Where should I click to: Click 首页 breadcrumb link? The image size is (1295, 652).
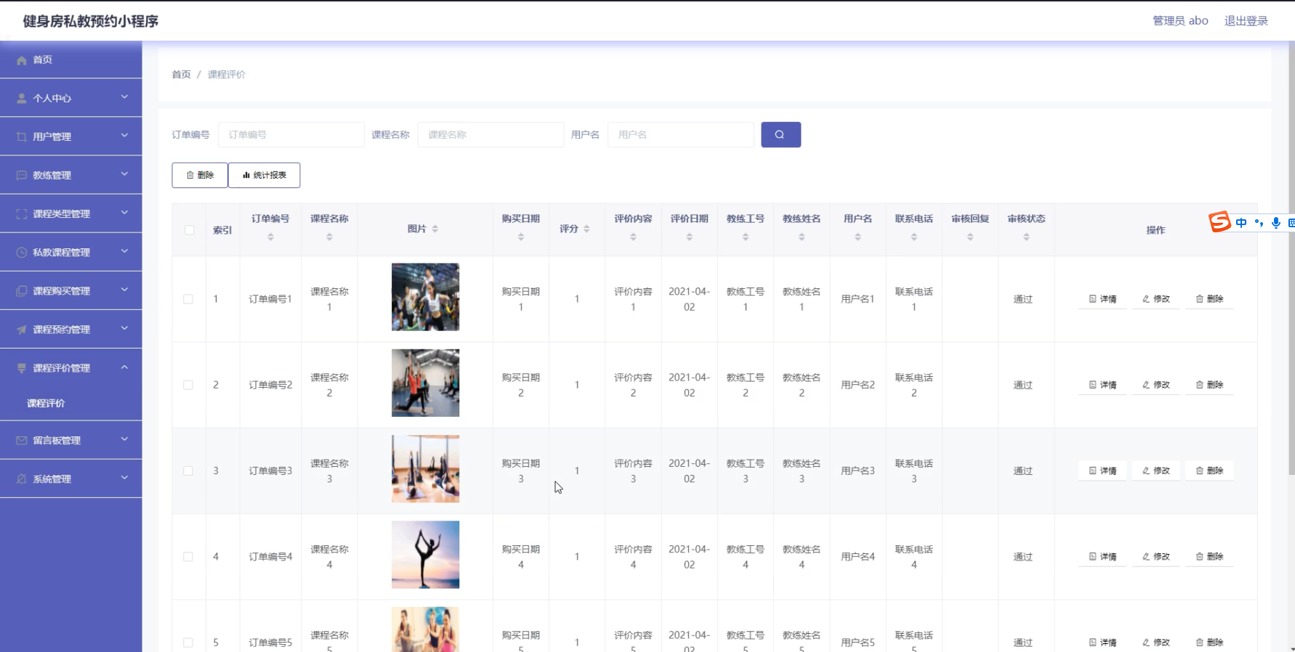pos(181,75)
